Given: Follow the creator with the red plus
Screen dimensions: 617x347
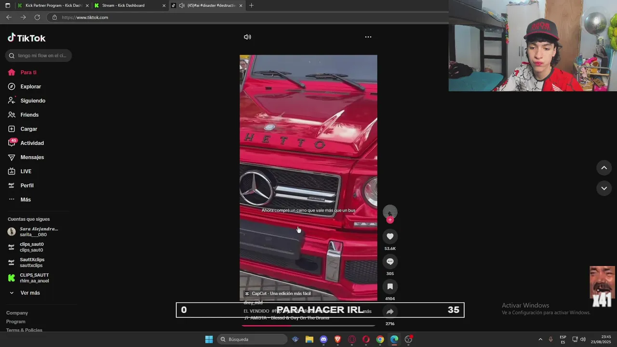Looking at the screenshot, I should tap(390, 220).
